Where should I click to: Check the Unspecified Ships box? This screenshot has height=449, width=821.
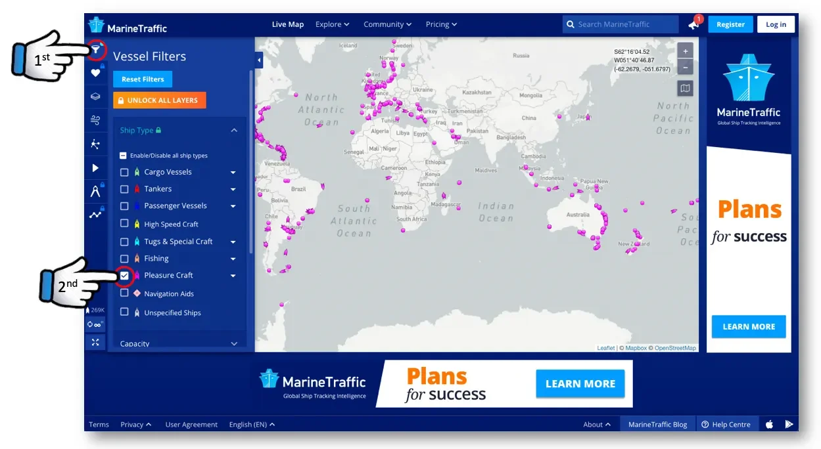(x=124, y=312)
